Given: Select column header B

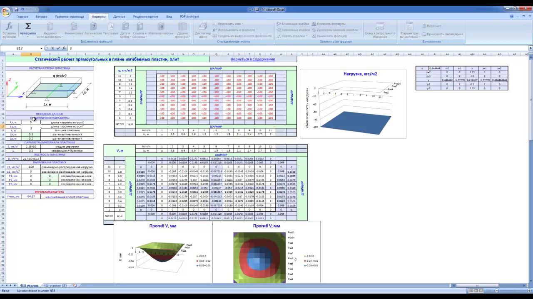Looking at the screenshot, I should tap(31, 54).
